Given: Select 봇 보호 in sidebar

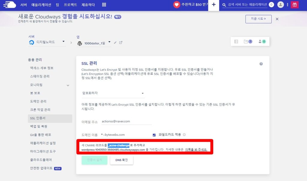Looking at the screenshot, I should coord(35,93).
